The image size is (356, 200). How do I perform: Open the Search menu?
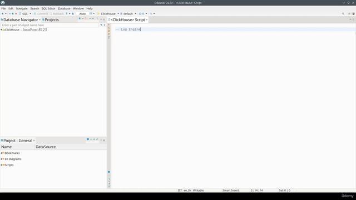(34, 8)
